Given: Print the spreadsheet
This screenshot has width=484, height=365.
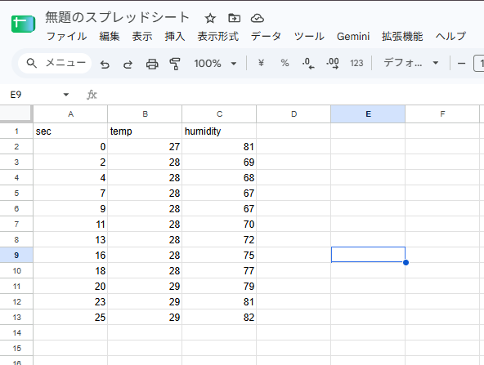Looking at the screenshot, I should 152,65.
